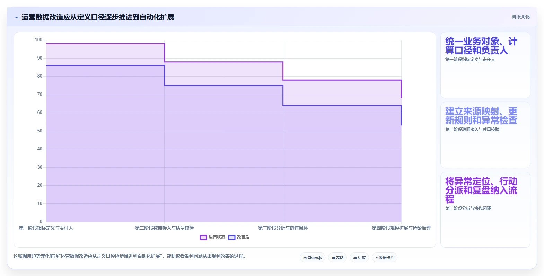544x276 pixels.
Task: Click the 原有状态 purple legend swatch
Action: tap(203, 237)
